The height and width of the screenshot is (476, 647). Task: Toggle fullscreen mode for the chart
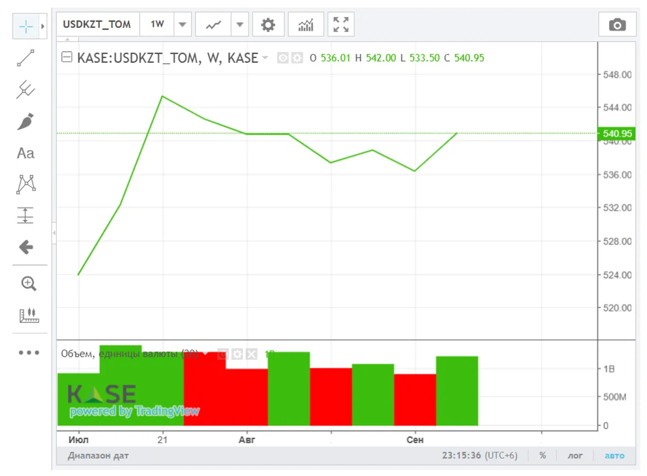pyautogui.click(x=341, y=25)
